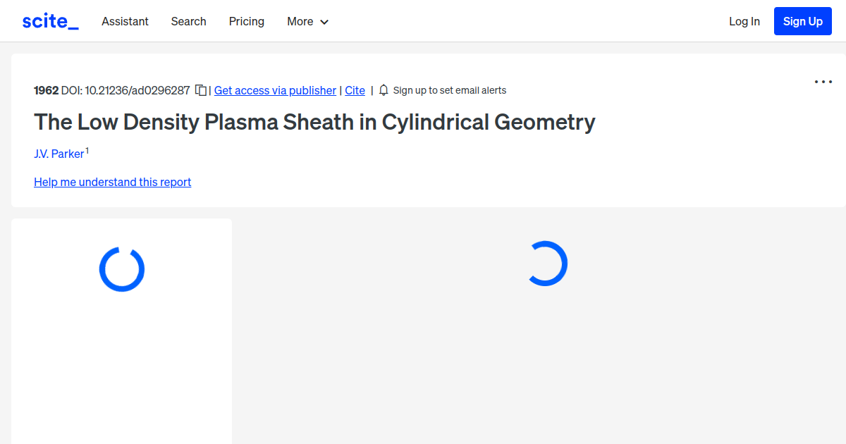
Task: Go to the Search menu item
Action: 188,21
